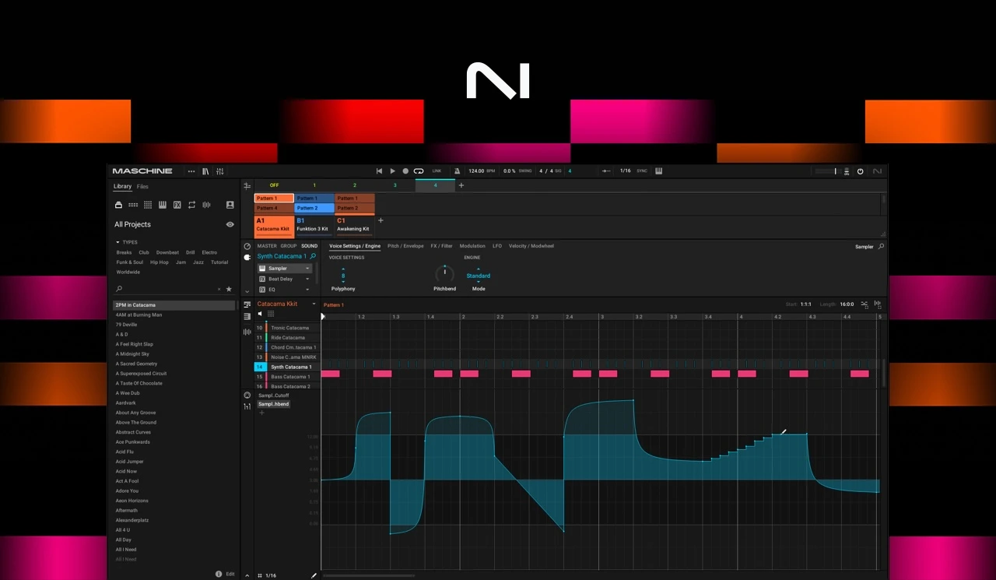Screen dimensions: 996x580
Task: Click the pencil paint tool icon
Action: click(314, 575)
